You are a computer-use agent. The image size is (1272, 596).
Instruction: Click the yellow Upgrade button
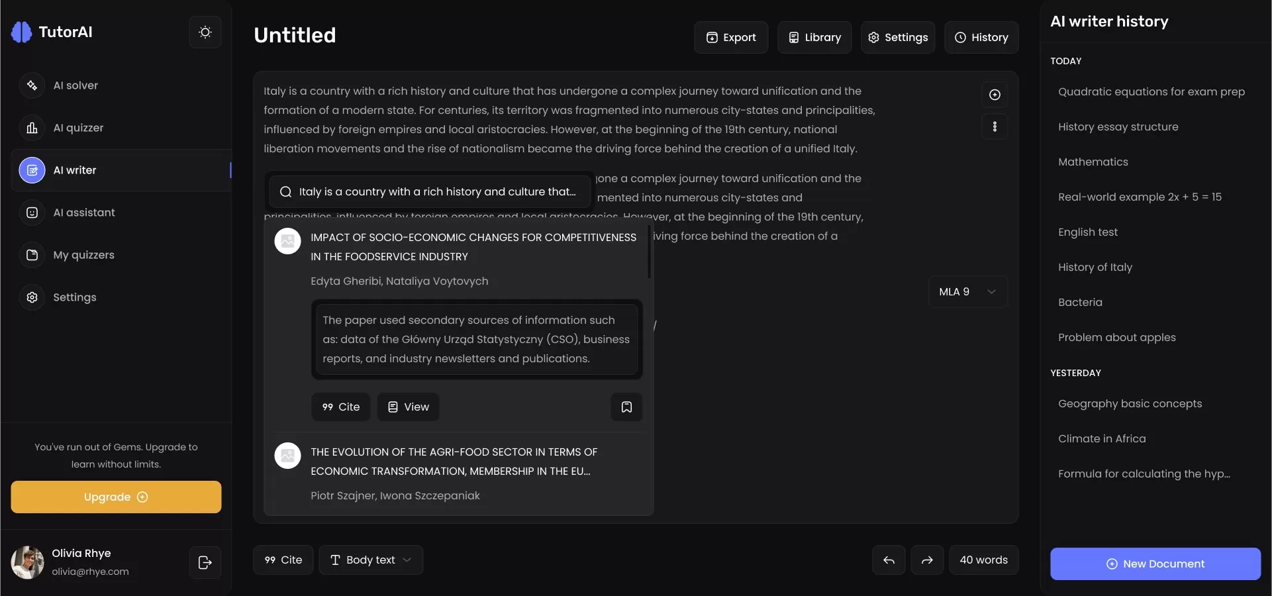[116, 497]
